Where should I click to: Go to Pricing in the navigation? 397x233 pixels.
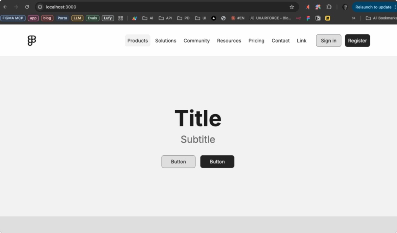256,41
